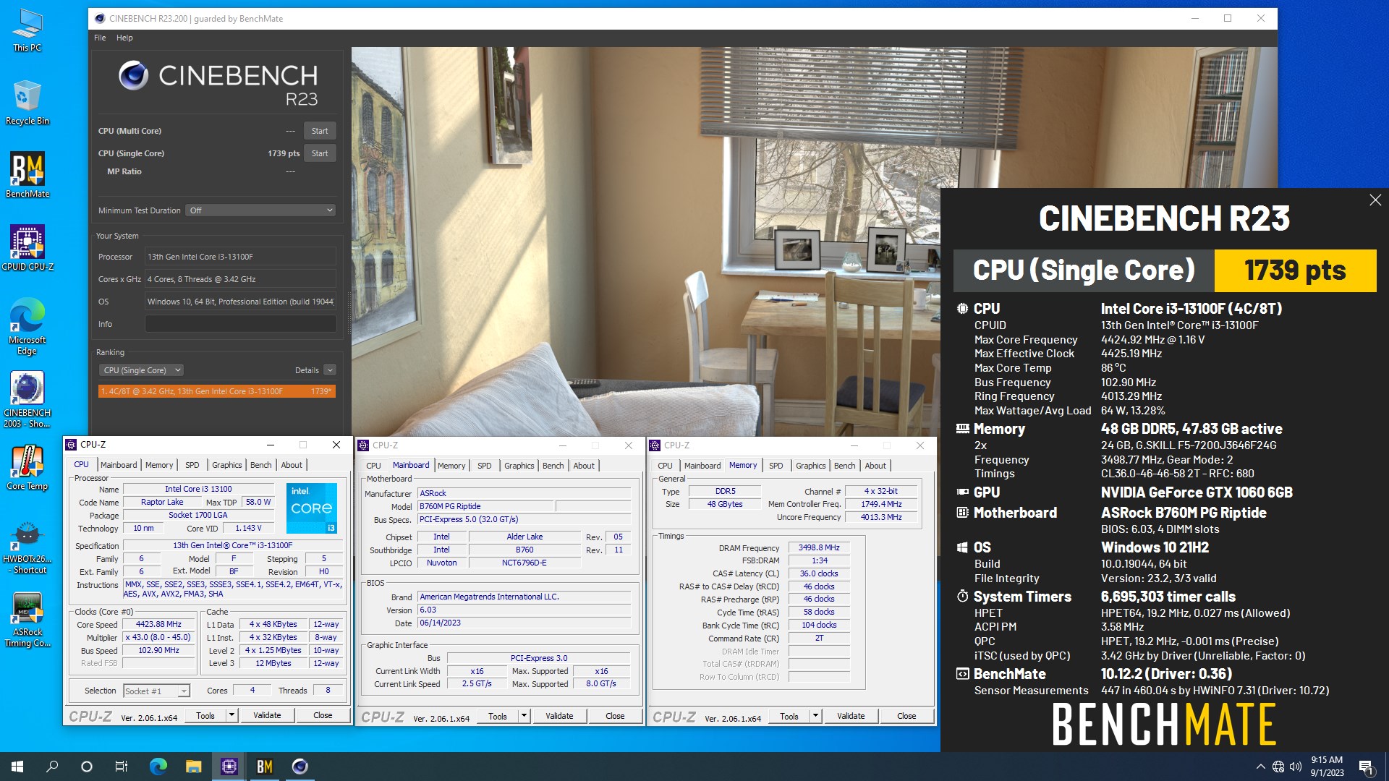Open Core Temp desktop icon
Screen dimensions: 1389x781
(x=27, y=467)
